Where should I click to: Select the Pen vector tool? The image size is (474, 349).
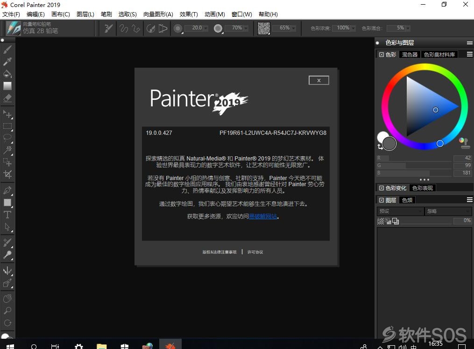coord(7,190)
